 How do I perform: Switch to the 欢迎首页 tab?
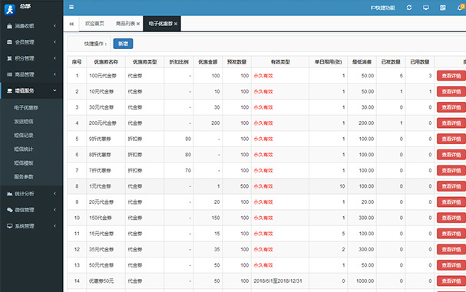coord(94,24)
